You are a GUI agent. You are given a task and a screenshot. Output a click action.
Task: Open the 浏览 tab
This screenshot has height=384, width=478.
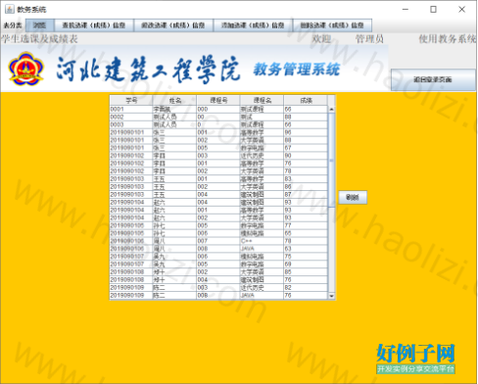point(40,25)
